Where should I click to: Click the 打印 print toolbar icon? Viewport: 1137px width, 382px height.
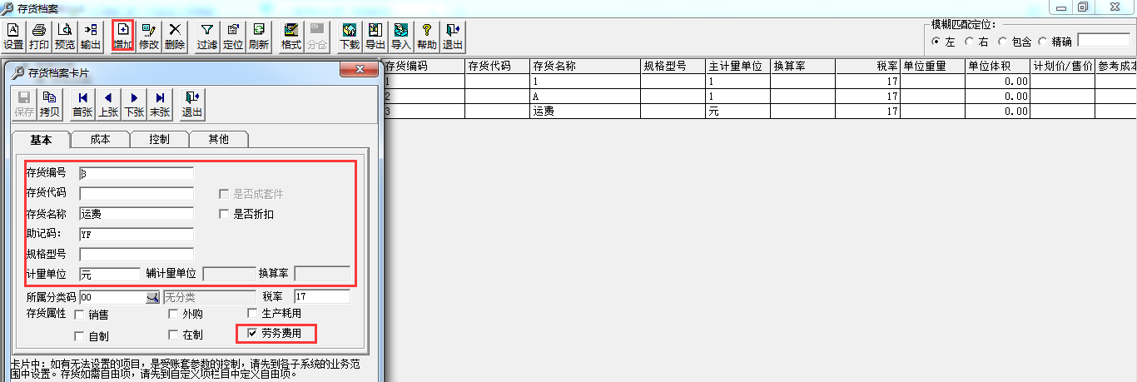39,37
